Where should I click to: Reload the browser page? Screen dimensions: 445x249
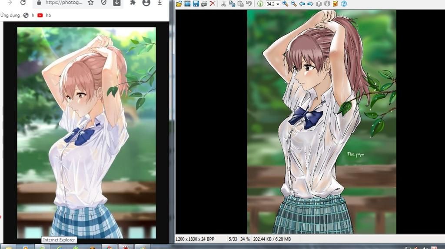(x=23, y=3)
